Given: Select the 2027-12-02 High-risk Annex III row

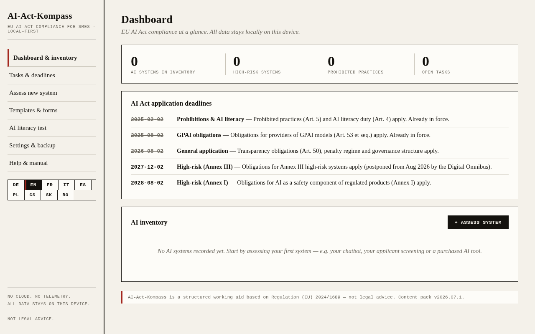Looking at the screenshot, I should 320,167.
